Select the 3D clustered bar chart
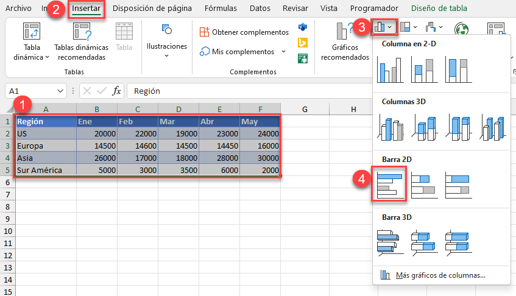 pos(391,243)
